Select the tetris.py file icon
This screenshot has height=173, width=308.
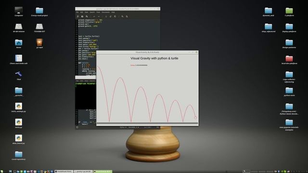coord(19,124)
